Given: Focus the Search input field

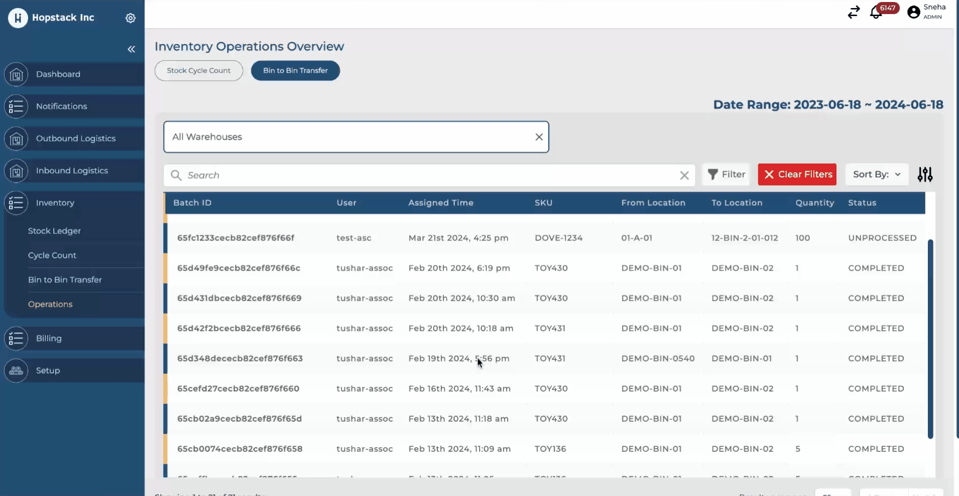Looking at the screenshot, I should (427, 175).
